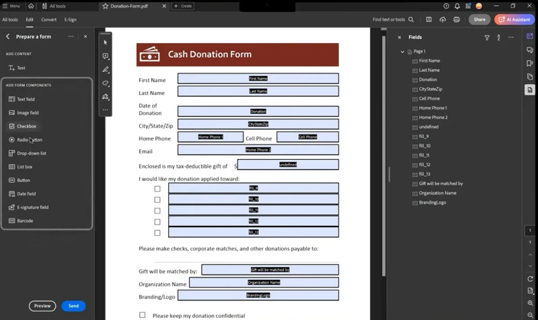Choose the selection arrow tool

[106, 42]
